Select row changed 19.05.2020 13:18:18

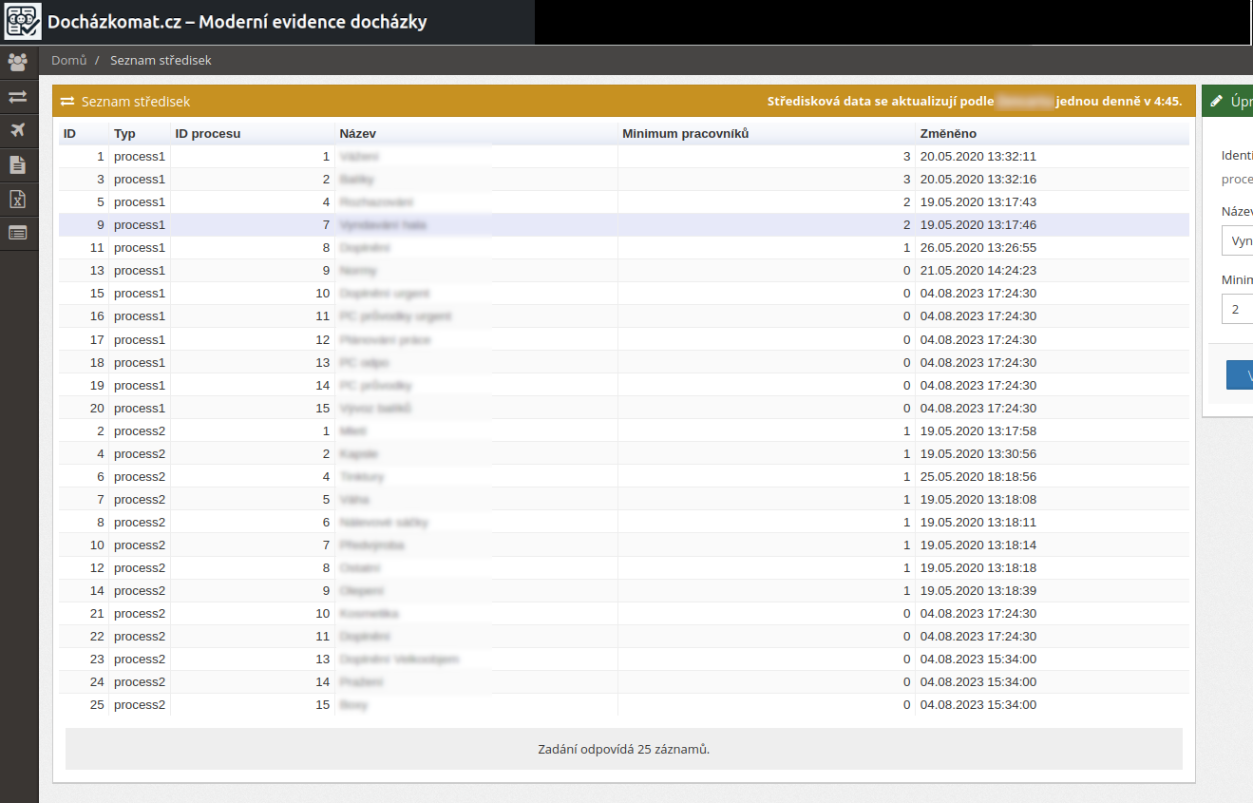click(x=623, y=567)
